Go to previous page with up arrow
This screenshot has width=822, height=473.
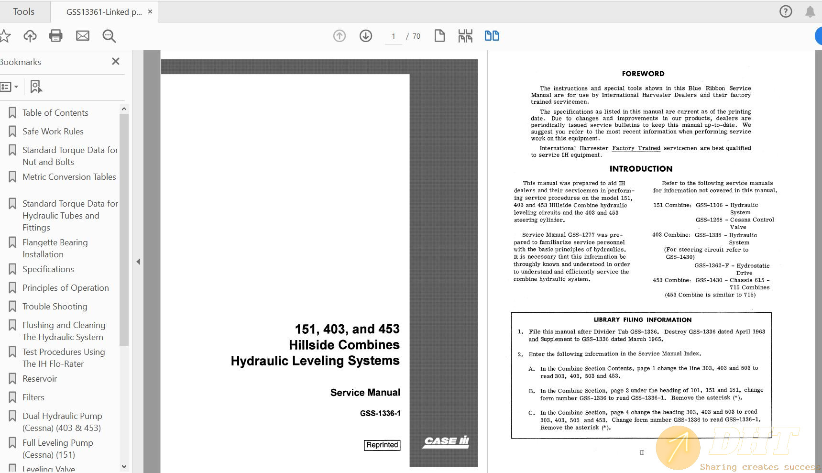click(340, 36)
